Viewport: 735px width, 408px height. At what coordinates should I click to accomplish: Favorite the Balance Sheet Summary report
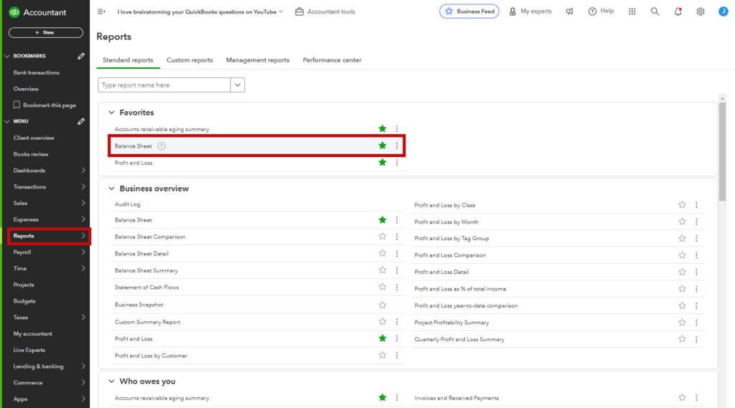(x=383, y=270)
